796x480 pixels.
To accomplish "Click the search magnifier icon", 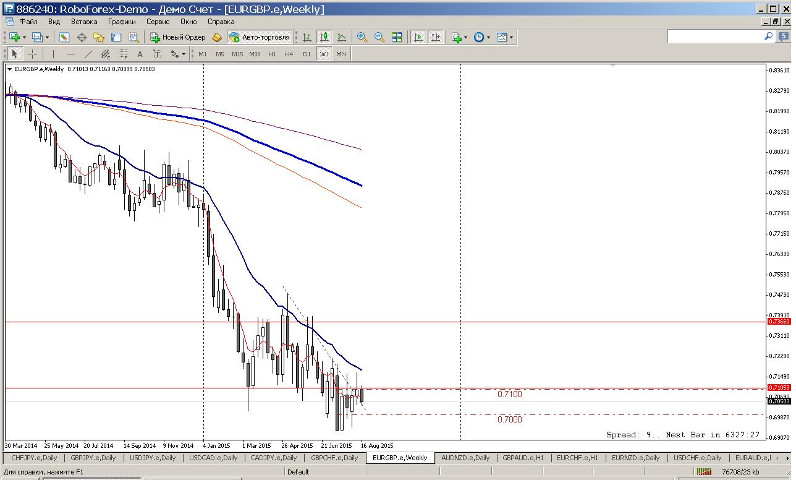I will pos(769,37).
